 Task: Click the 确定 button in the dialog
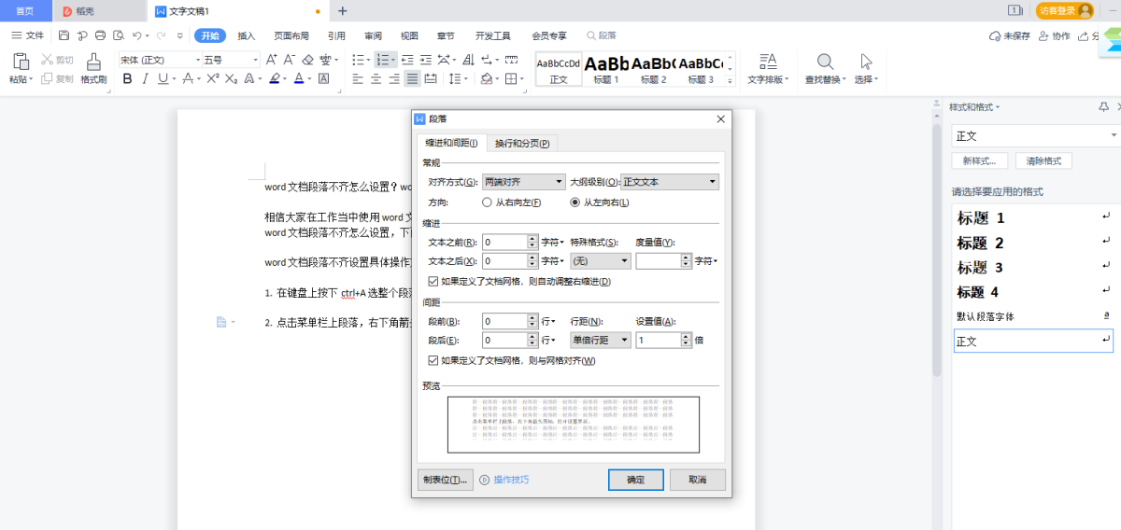point(635,480)
